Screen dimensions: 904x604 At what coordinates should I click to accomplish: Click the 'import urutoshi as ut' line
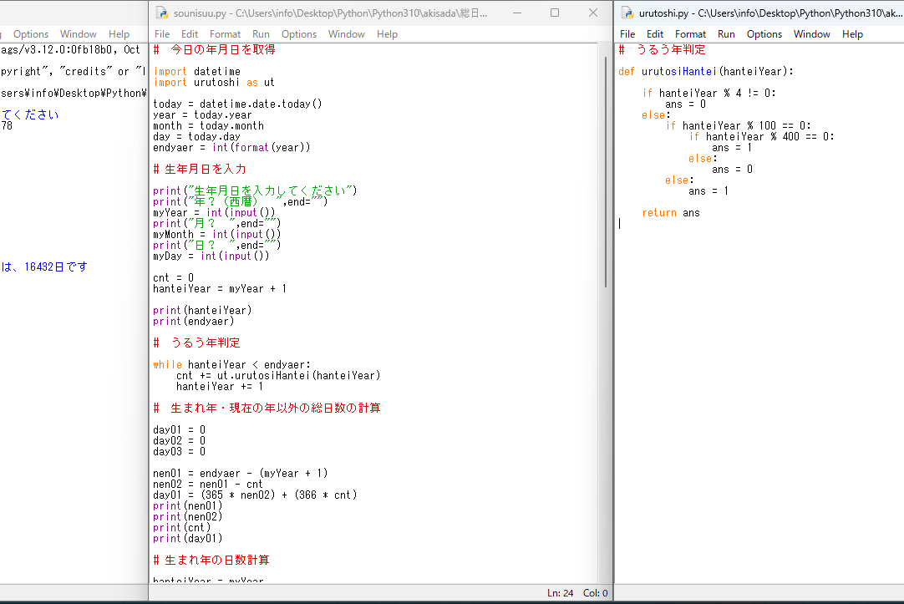[x=214, y=83]
